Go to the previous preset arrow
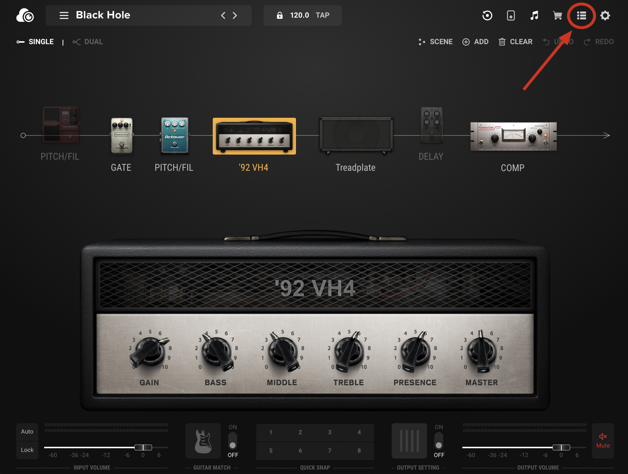 [x=223, y=15]
